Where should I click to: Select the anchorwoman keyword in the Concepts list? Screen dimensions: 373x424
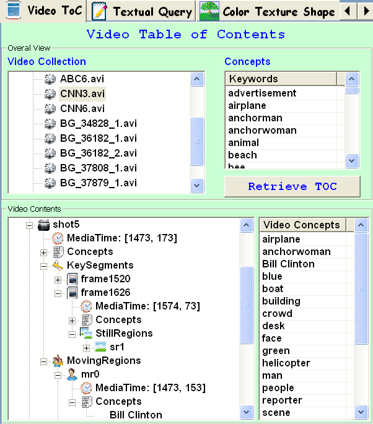(x=262, y=131)
